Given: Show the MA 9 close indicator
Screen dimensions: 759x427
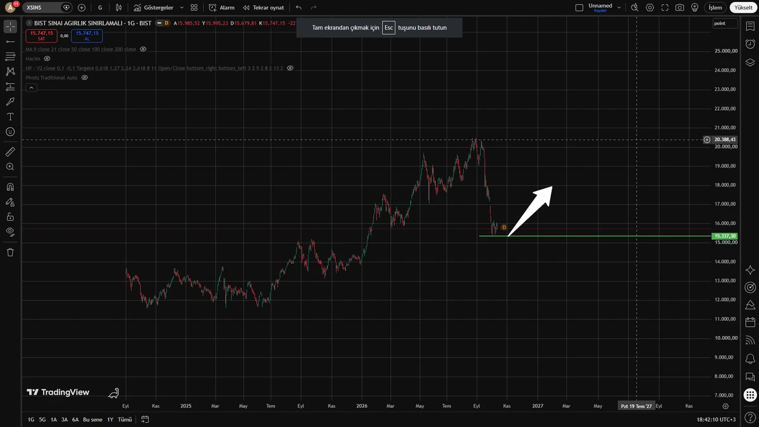Looking at the screenshot, I should click(143, 49).
